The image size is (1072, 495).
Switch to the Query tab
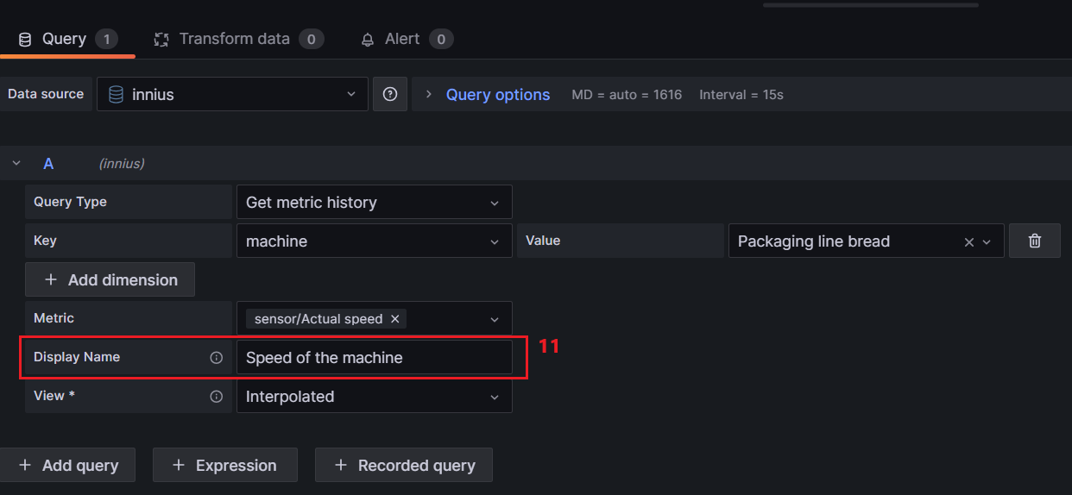(67, 39)
